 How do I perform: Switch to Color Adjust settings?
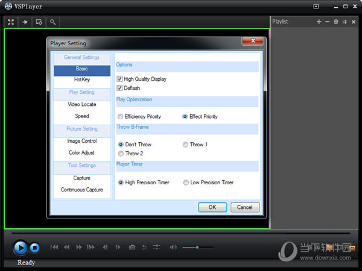point(82,153)
